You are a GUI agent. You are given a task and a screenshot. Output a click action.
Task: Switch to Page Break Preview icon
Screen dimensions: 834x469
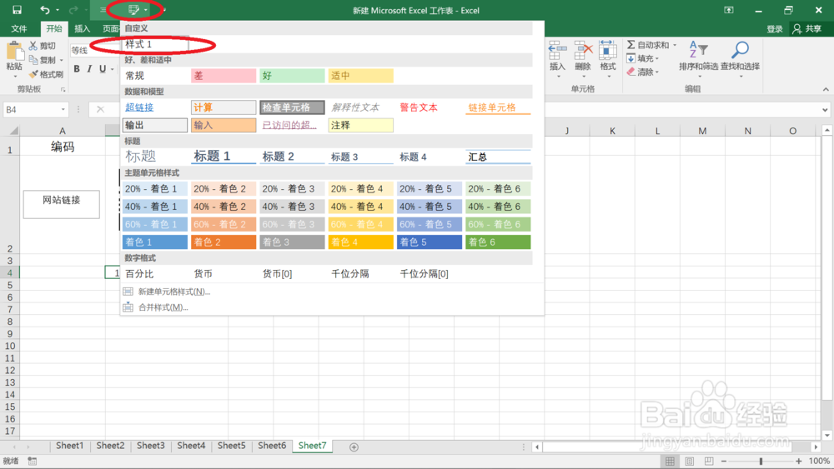click(708, 461)
